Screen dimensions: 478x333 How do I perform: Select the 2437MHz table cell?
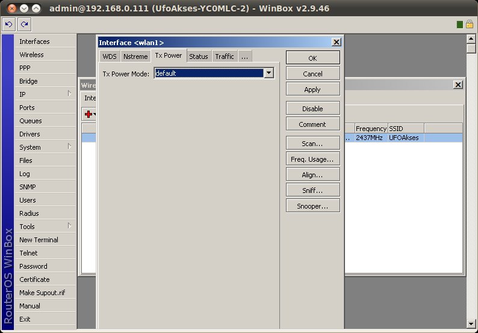click(x=371, y=138)
